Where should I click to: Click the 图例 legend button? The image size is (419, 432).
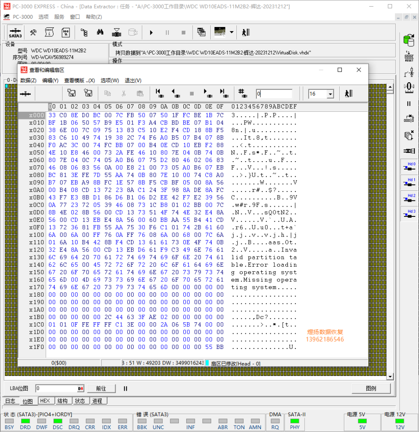click(371, 388)
